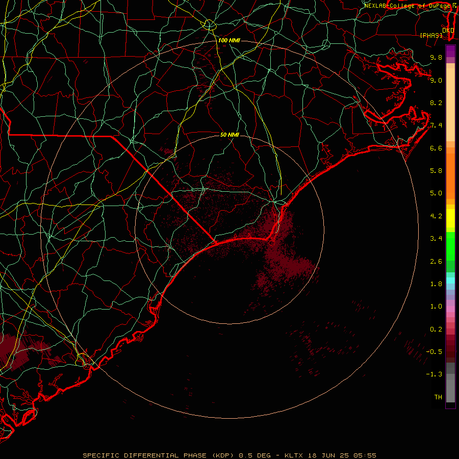Select the -1.3 value on the scale
Image resolution: width=459 pixels, height=459 pixels.
(434, 374)
